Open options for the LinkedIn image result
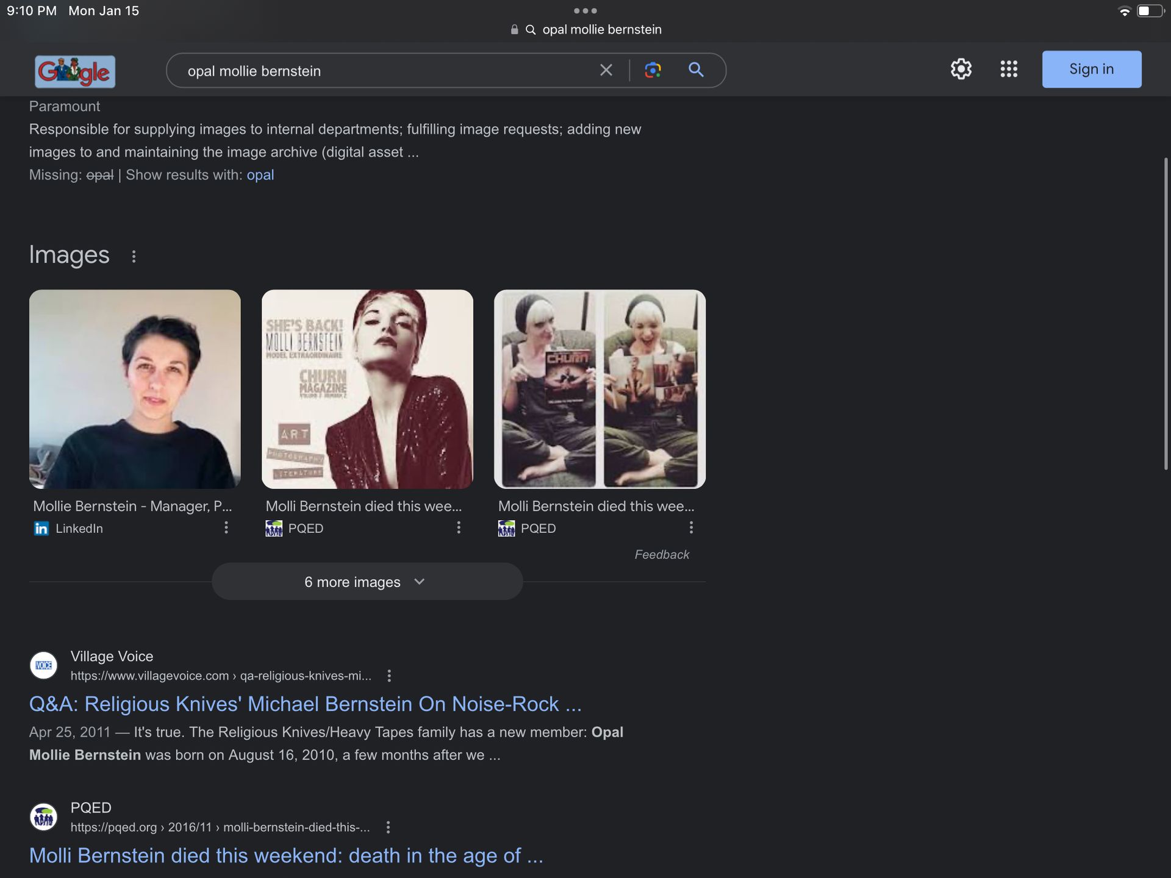Image resolution: width=1171 pixels, height=878 pixels. (x=226, y=527)
